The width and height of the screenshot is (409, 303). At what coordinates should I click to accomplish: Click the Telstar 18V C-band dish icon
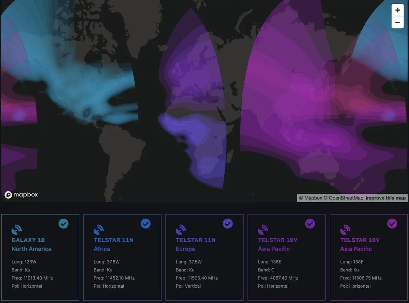point(263,229)
